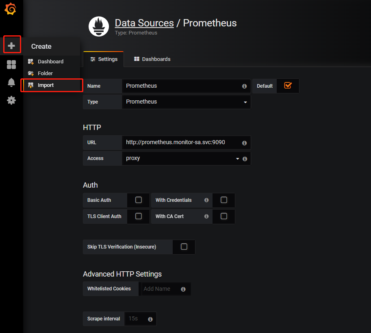Expand the Type Prometheus dropdown

pos(186,102)
